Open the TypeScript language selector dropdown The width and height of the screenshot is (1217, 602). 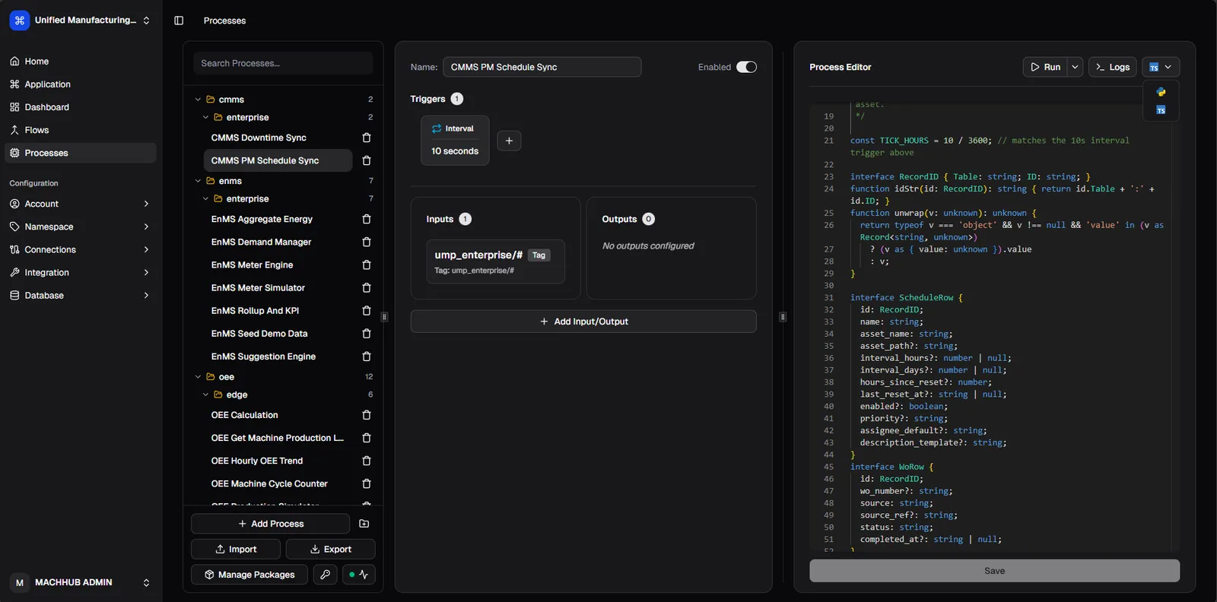(x=1161, y=67)
